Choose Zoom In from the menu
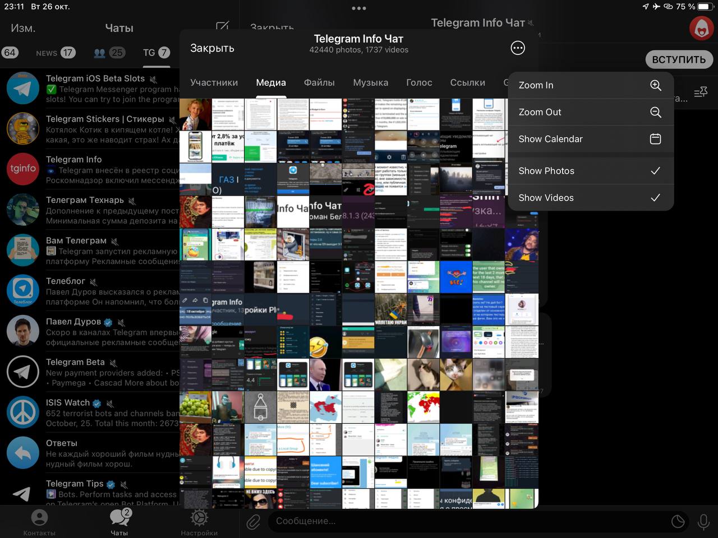Screen dimensions: 718x538 (590, 85)
